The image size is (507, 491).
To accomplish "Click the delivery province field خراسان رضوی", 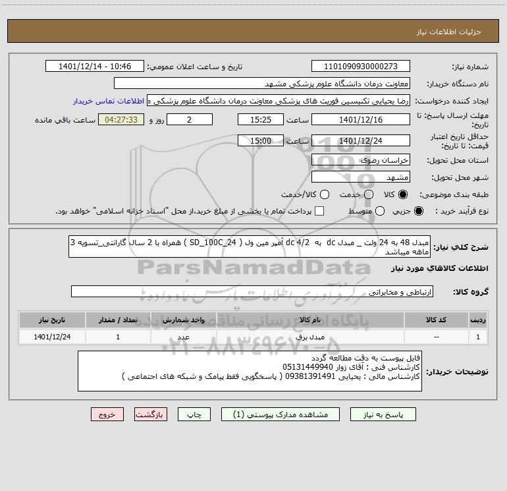I will coord(361,160).
